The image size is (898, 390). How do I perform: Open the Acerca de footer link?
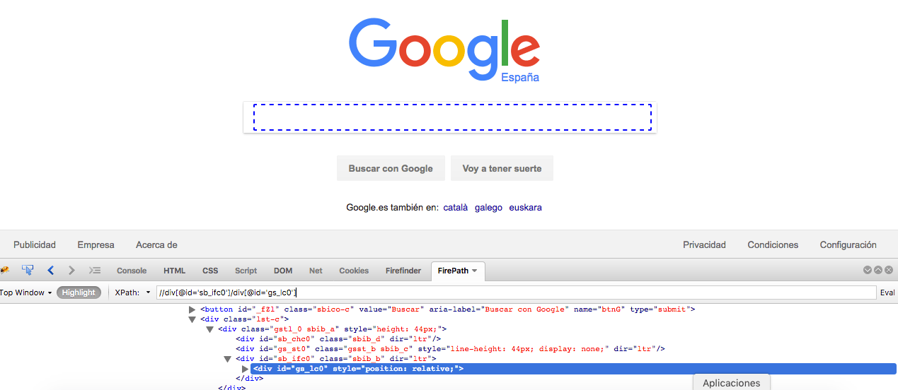pyautogui.click(x=156, y=245)
